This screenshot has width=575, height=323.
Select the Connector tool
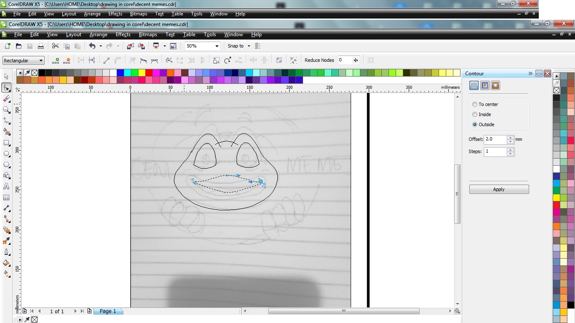pos(6,219)
